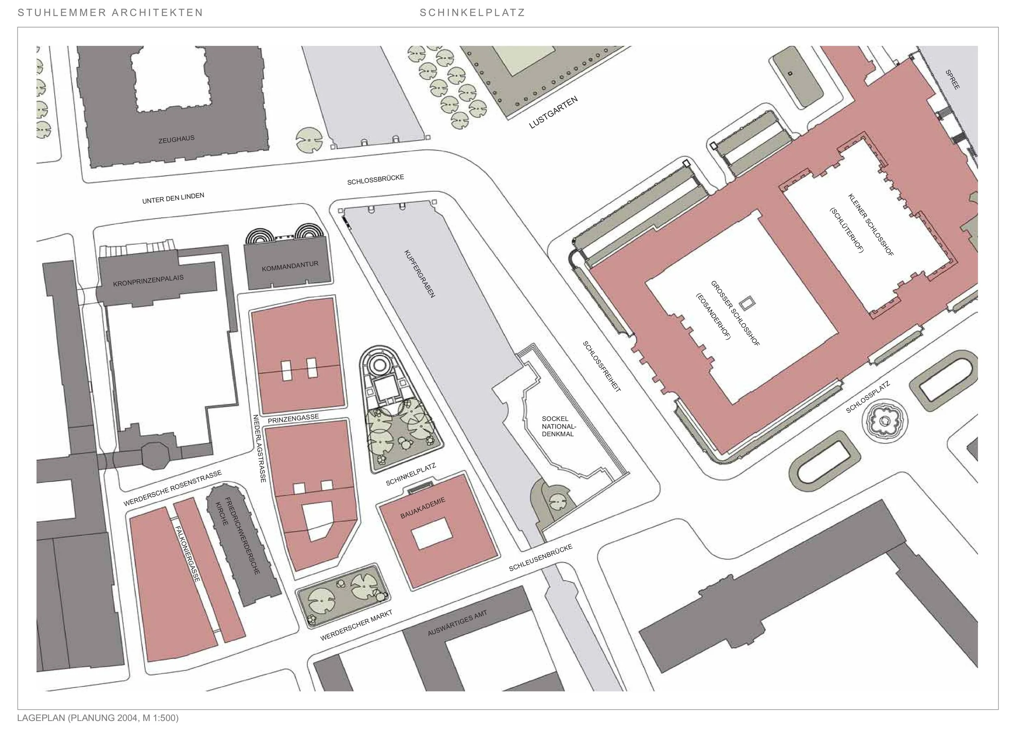Viewport: 1014px width, 742px height.
Task: Click the round fountain on Schlossplatz
Action: 885,421
